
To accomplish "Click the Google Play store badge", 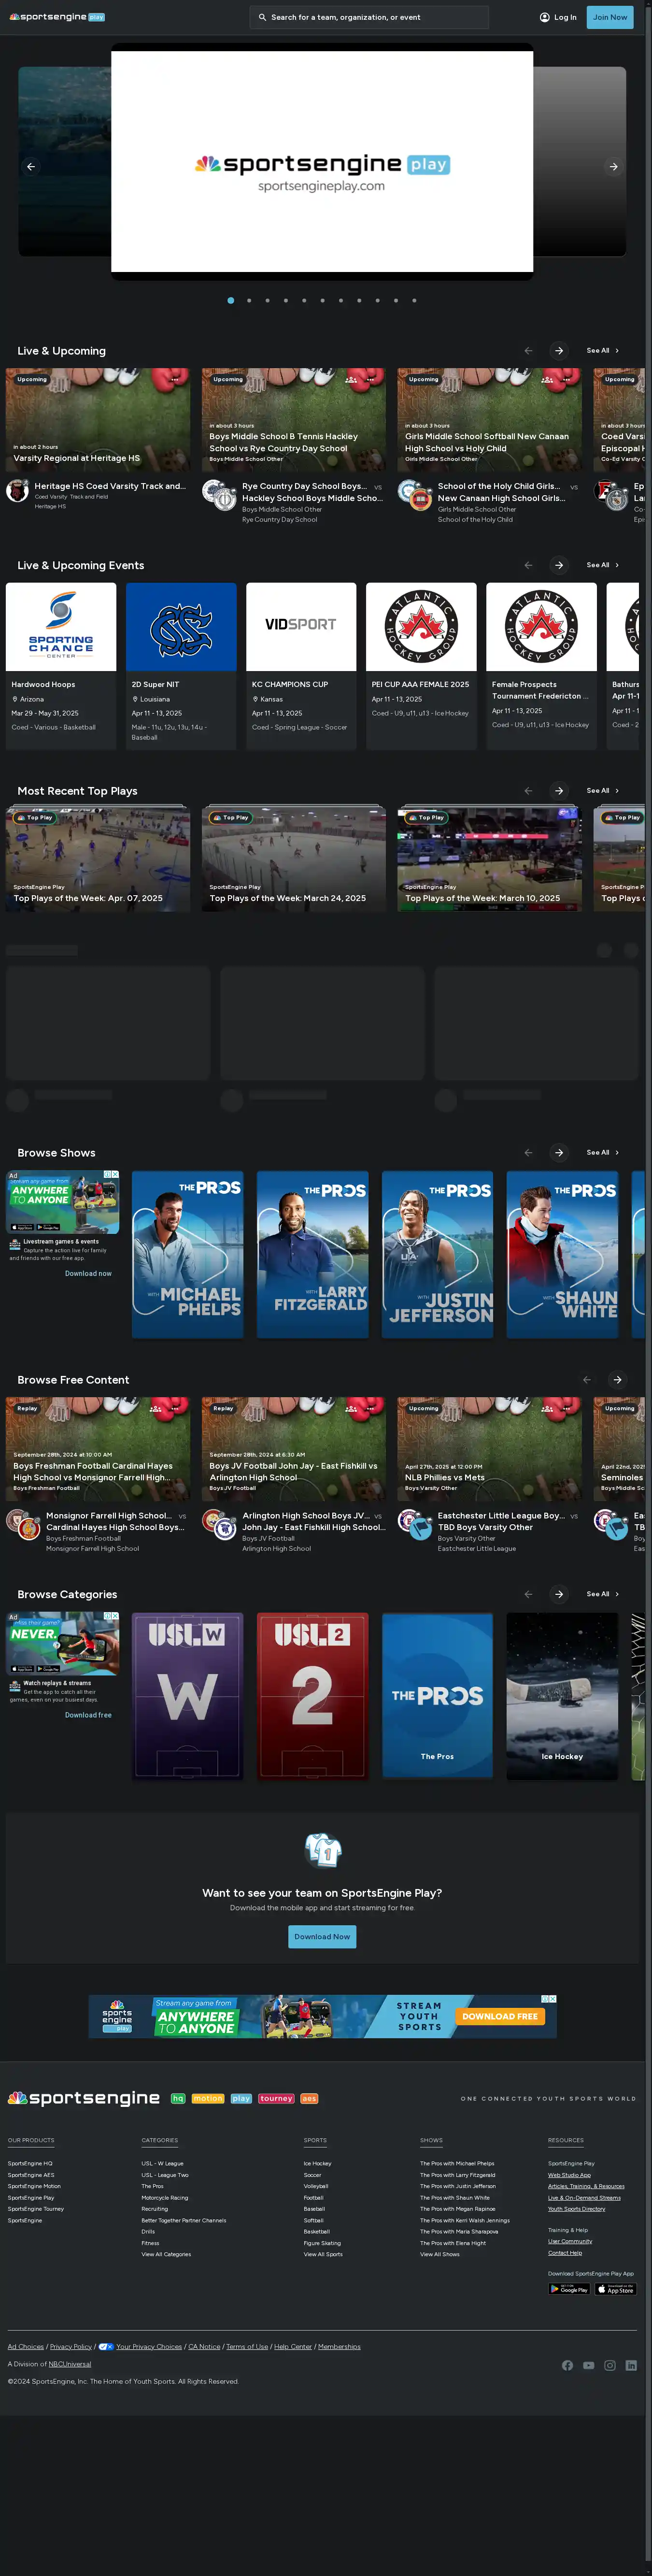I will click(569, 2289).
